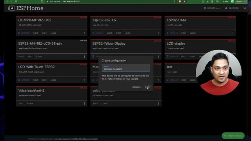
Task: Open more options for LCD-With-Touch-ESP32
Action: 84,80
